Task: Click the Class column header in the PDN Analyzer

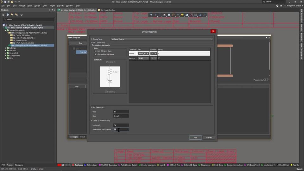Action: [x=77, y=87]
